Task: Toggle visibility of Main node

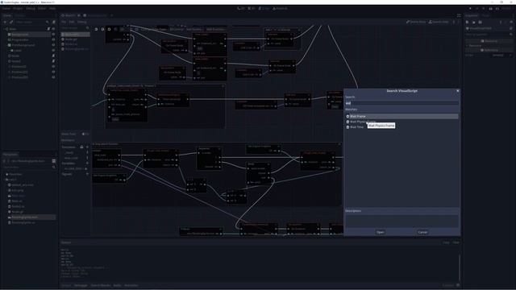Action: pyautogui.click(x=54, y=29)
